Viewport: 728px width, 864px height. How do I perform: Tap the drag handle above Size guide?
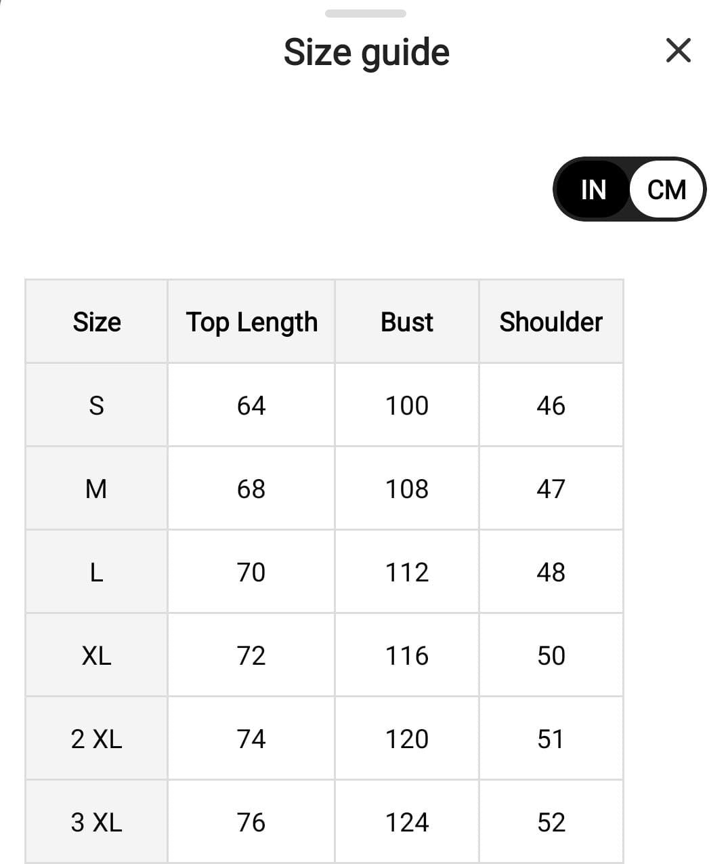(365, 14)
